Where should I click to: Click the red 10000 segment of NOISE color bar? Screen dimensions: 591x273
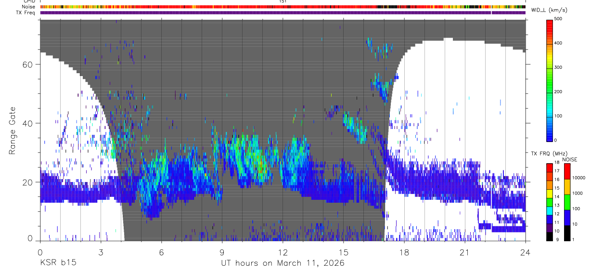567,171
